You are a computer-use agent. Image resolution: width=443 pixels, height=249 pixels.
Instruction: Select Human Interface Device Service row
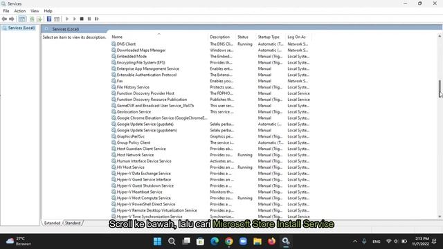pos(210,161)
